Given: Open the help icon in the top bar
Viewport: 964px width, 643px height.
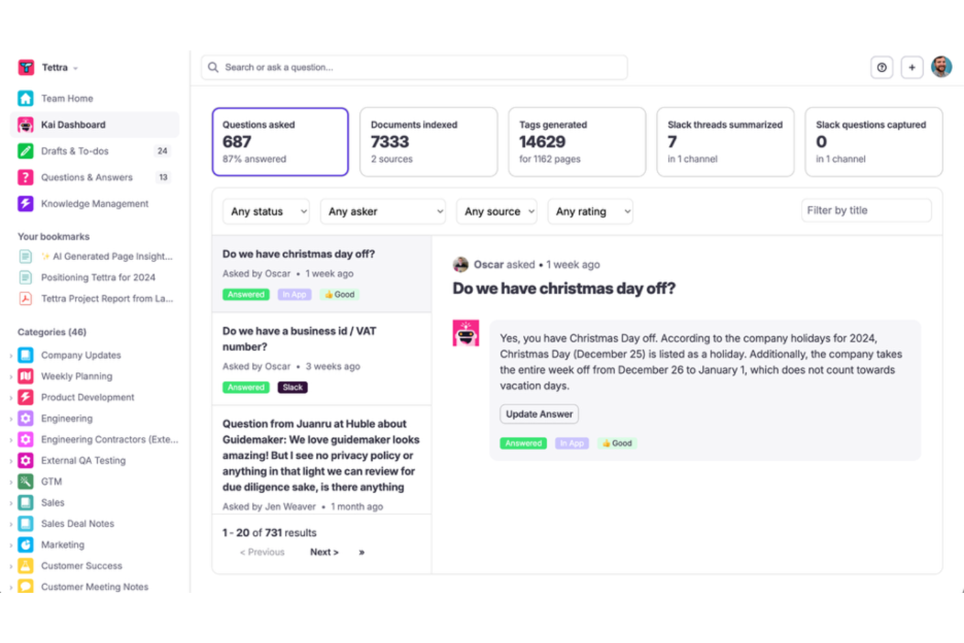Looking at the screenshot, I should click(881, 67).
